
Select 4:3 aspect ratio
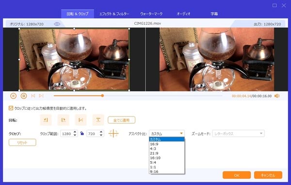click(x=167, y=149)
